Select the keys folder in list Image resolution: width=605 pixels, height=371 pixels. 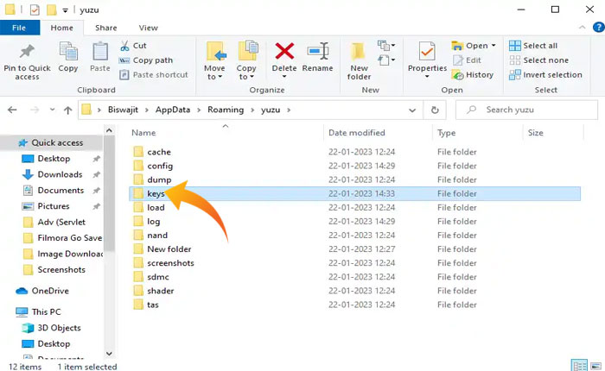[156, 194]
